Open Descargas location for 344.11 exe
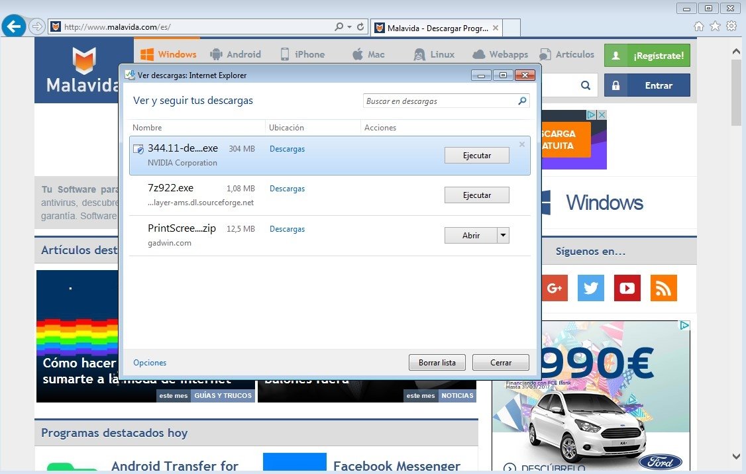Viewport: 746px width, 474px height. tap(287, 149)
